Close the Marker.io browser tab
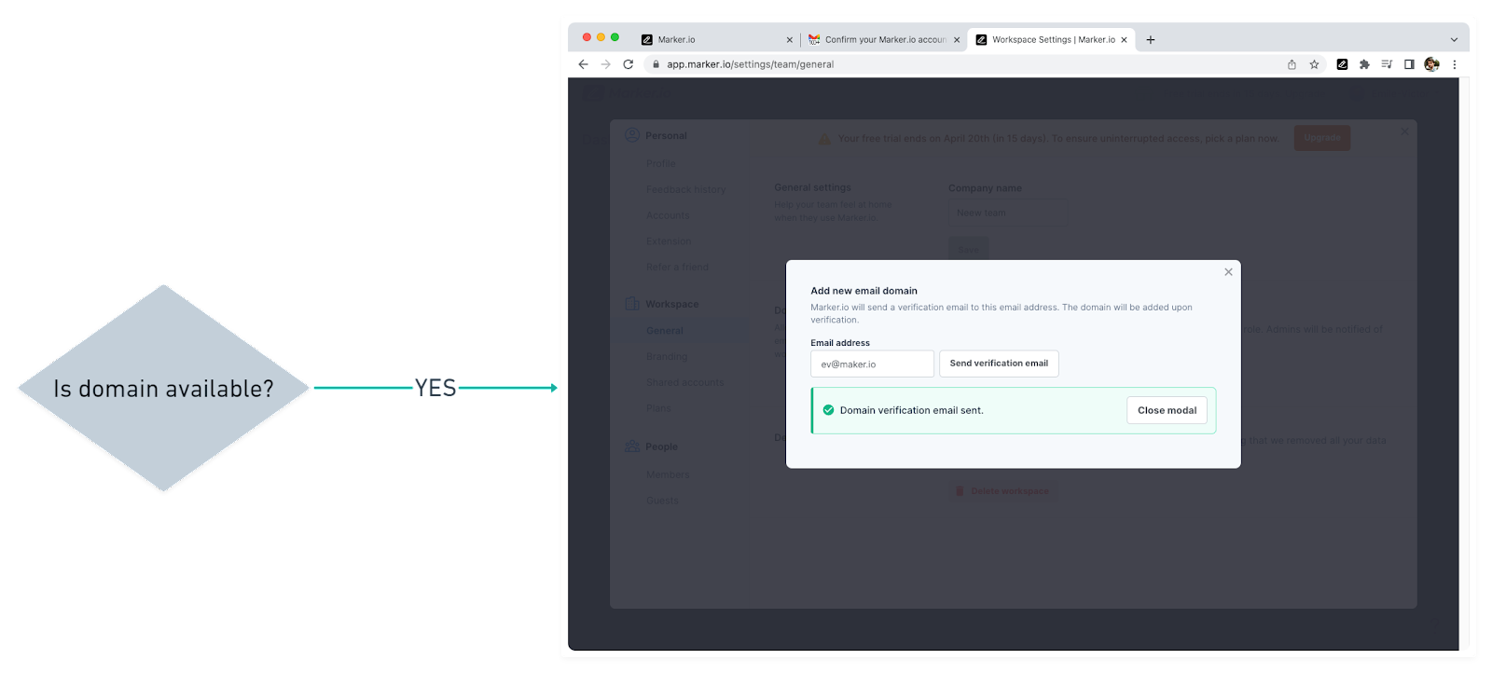Viewport: 1492px width, 673px height. (790, 40)
